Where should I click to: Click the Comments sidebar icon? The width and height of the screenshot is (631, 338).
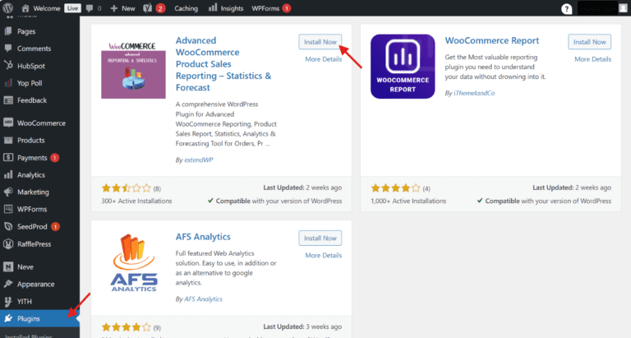pos(8,49)
